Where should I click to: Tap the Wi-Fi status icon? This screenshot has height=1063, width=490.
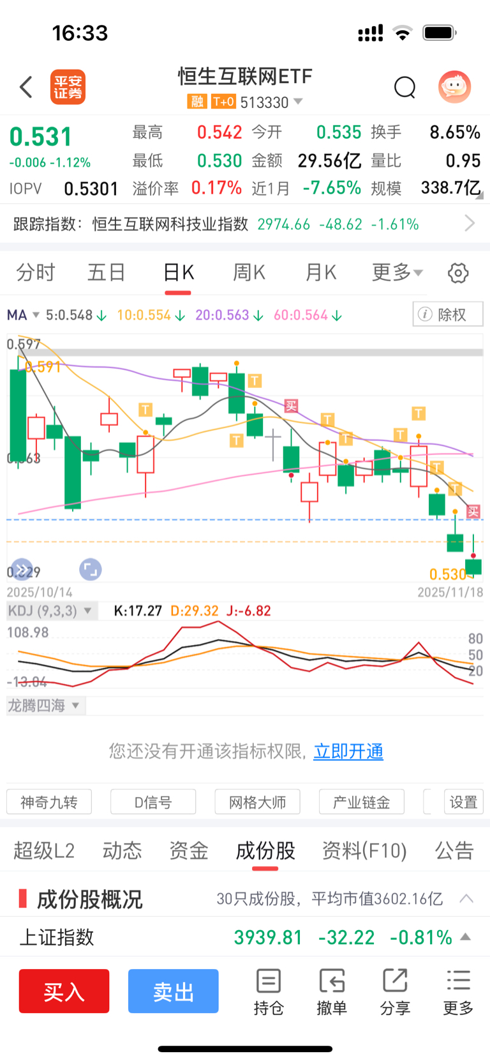(403, 33)
